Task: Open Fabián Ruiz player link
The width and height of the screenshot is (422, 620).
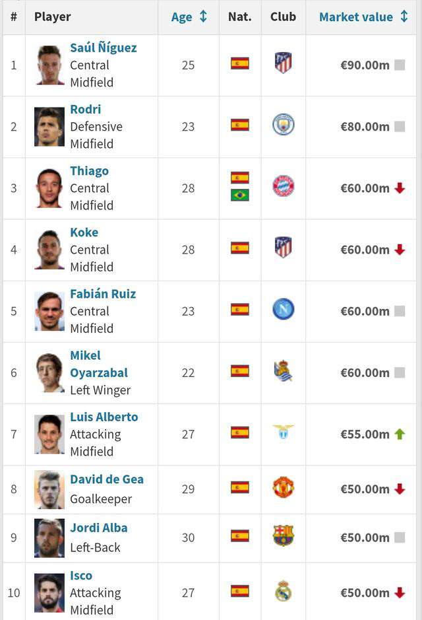Action: [x=103, y=294]
